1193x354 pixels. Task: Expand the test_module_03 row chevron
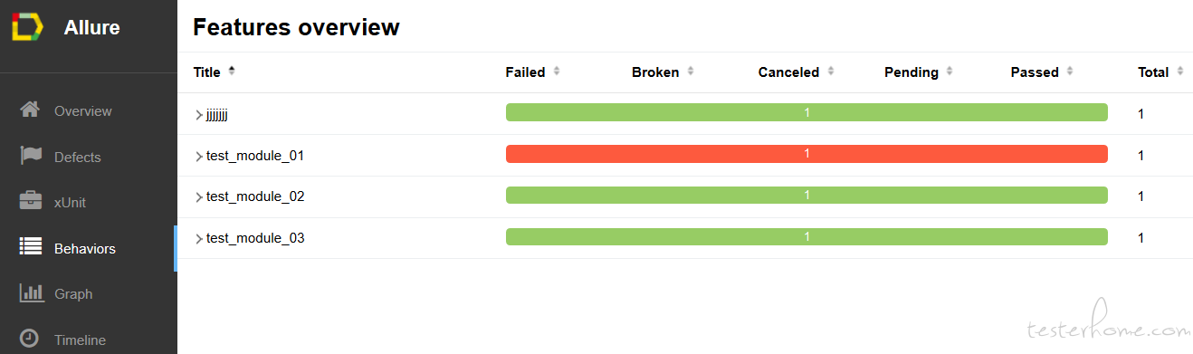point(199,239)
